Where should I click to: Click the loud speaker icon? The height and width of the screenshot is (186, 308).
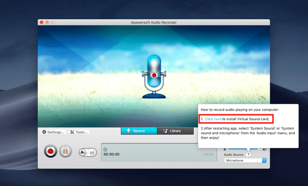point(265,149)
